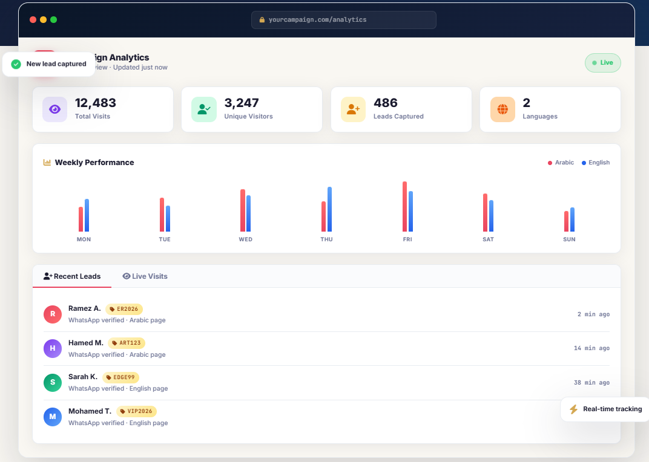
Task: Click the name Mohamed T.
Action: (x=90, y=411)
